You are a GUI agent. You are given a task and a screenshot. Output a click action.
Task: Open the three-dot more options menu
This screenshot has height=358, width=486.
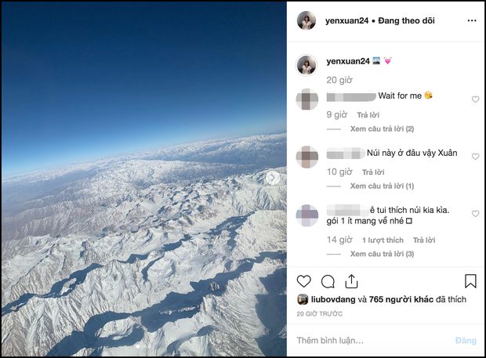click(x=471, y=20)
